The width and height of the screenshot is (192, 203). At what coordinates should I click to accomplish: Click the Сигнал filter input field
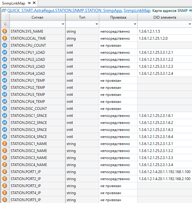35,24
